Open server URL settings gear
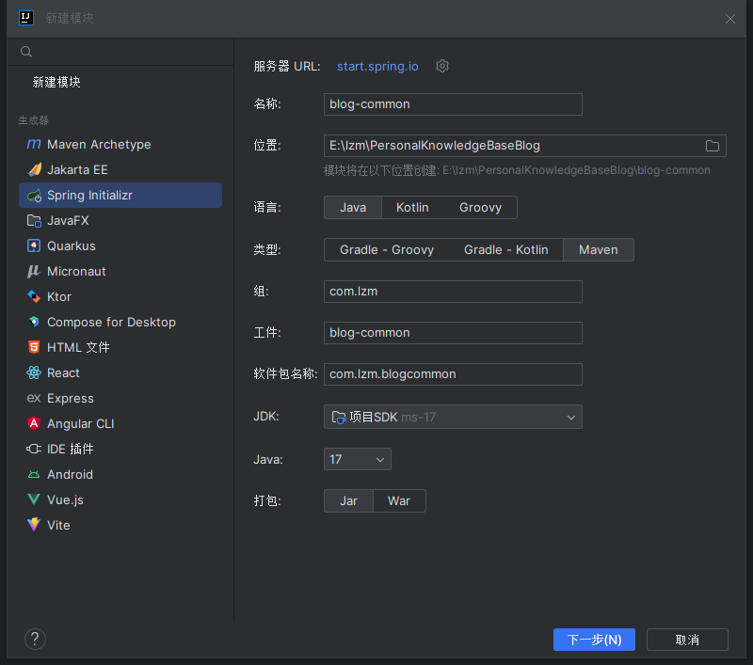This screenshot has height=665, width=753. tap(442, 66)
